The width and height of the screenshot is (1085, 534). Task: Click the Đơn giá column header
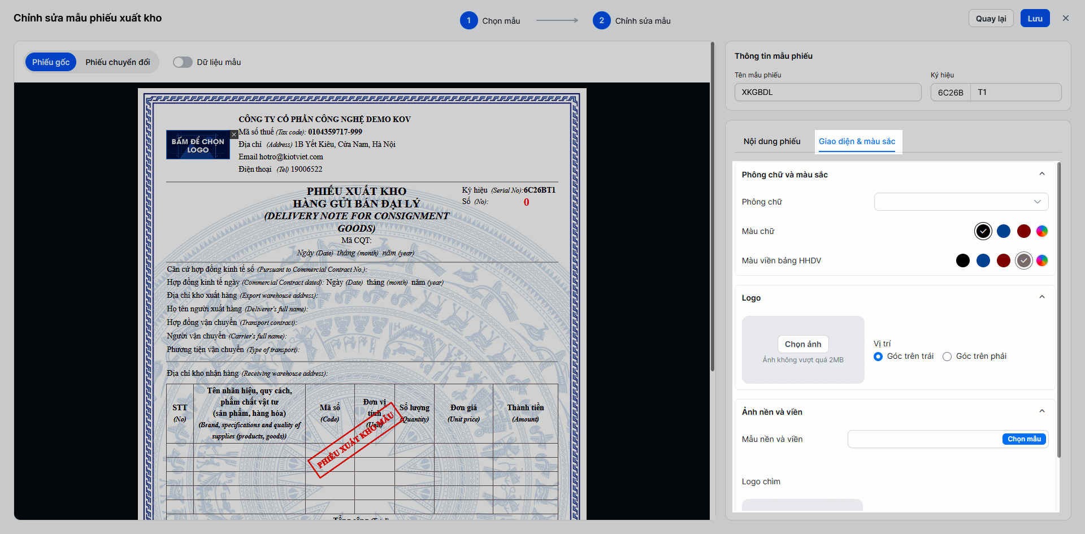point(463,413)
